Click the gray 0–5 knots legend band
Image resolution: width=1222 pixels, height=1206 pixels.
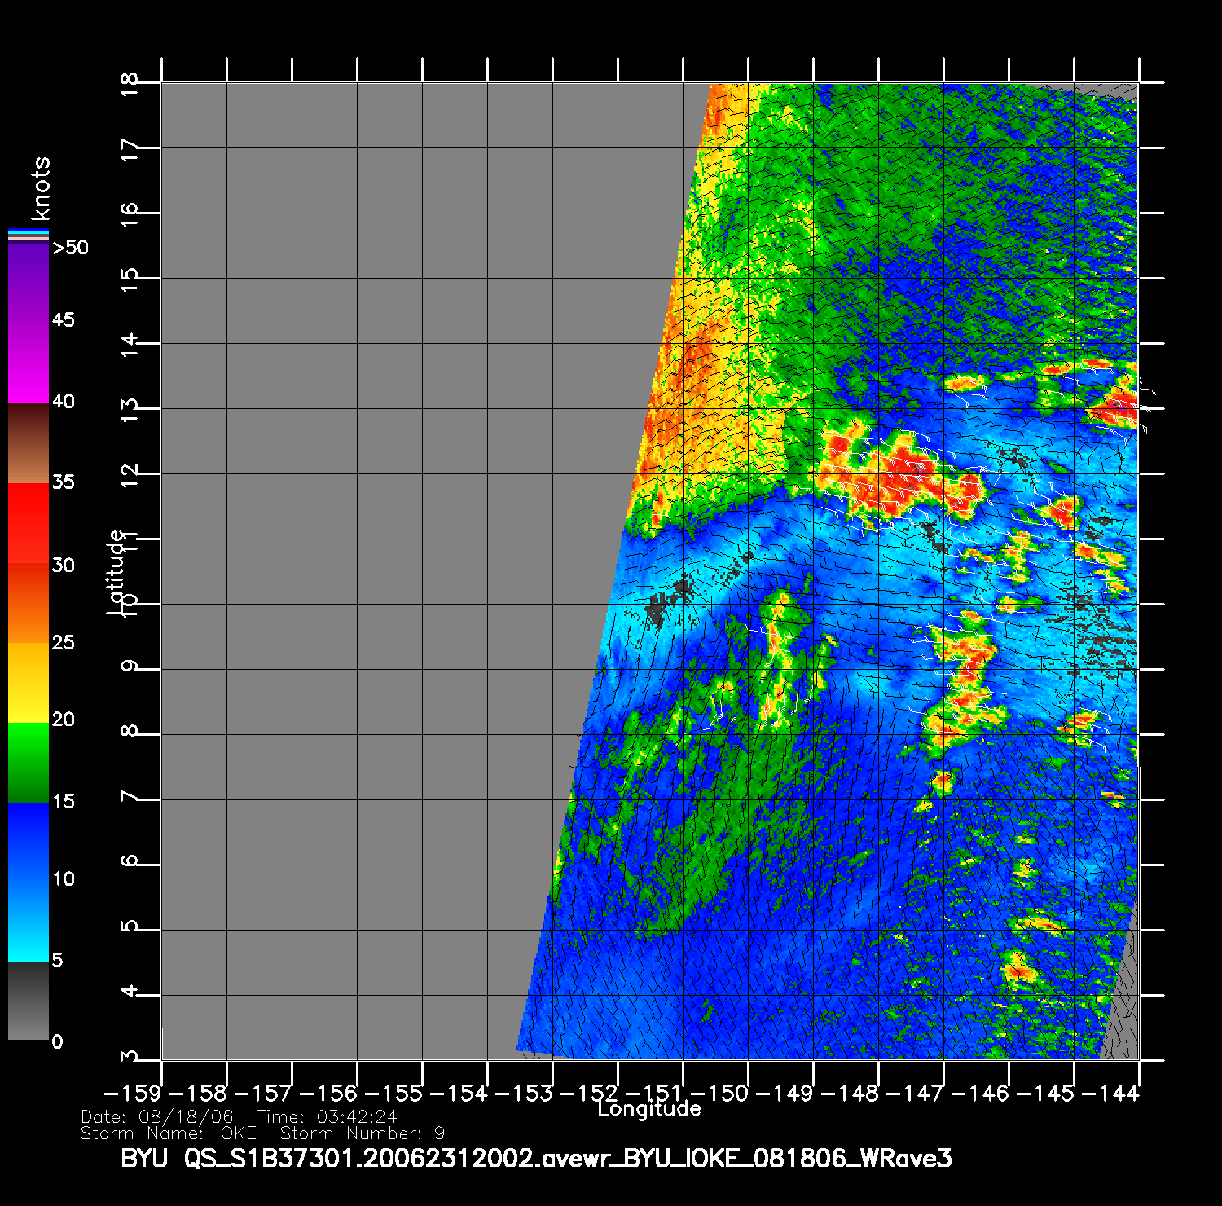28,1001
